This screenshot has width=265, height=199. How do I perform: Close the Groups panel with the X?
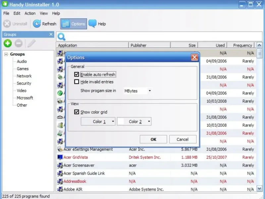[x=51, y=34]
